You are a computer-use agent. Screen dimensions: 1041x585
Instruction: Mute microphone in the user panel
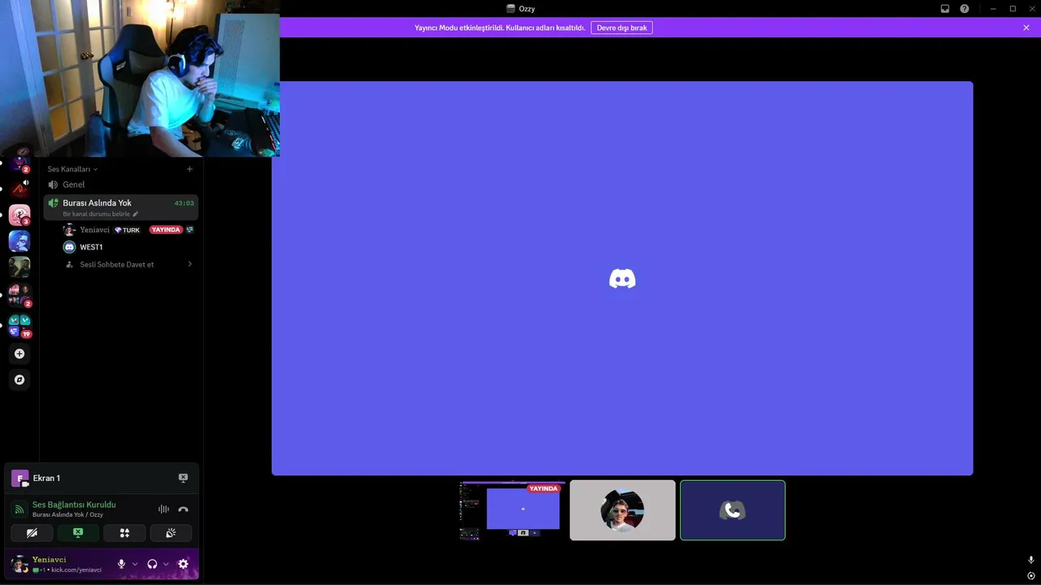pyautogui.click(x=121, y=564)
